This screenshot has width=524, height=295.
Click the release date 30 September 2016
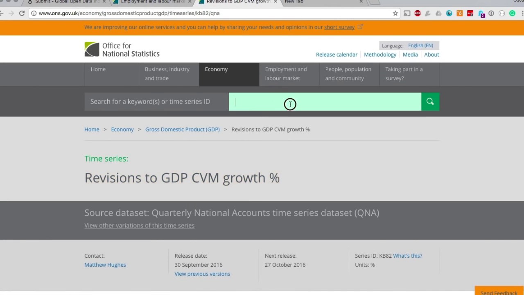(199, 265)
